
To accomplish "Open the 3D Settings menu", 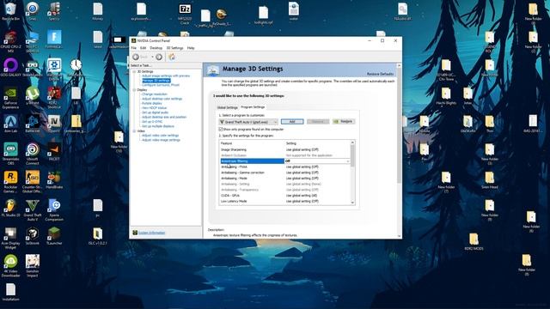I will pyautogui.click(x=174, y=48).
